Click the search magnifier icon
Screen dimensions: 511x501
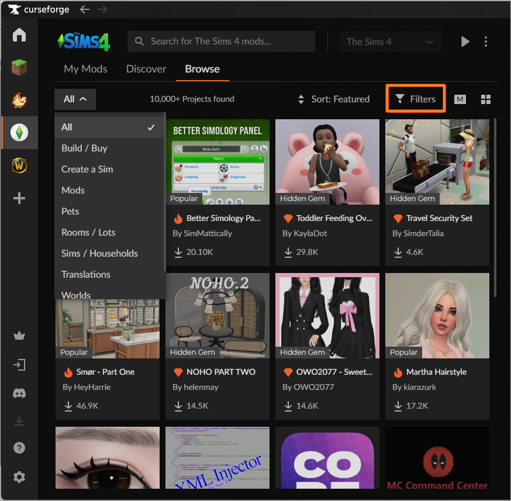tap(139, 42)
